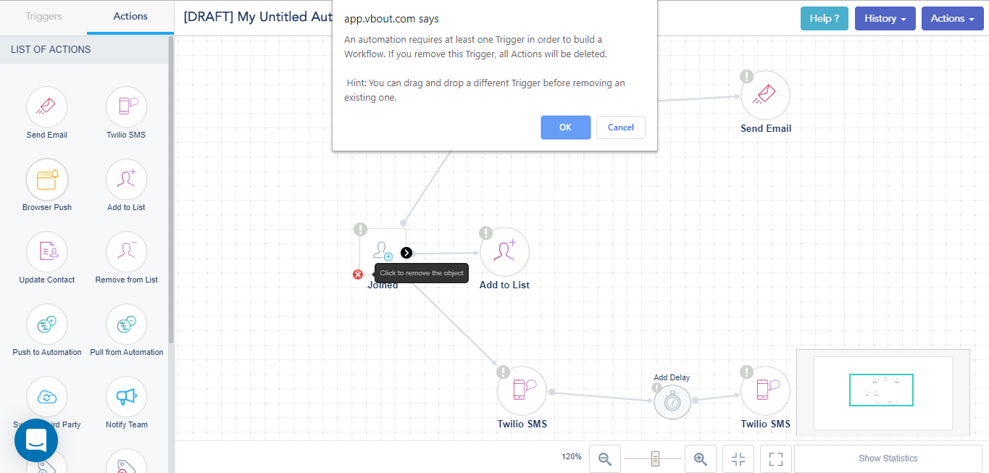Screen dimensions: 989x473
Task: Click the Show Statistics button
Action: click(x=888, y=459)
